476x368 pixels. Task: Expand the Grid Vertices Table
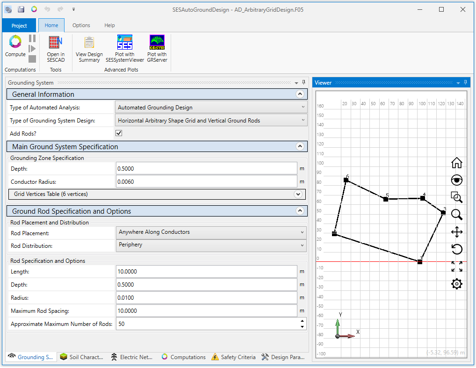coord(298,194)
